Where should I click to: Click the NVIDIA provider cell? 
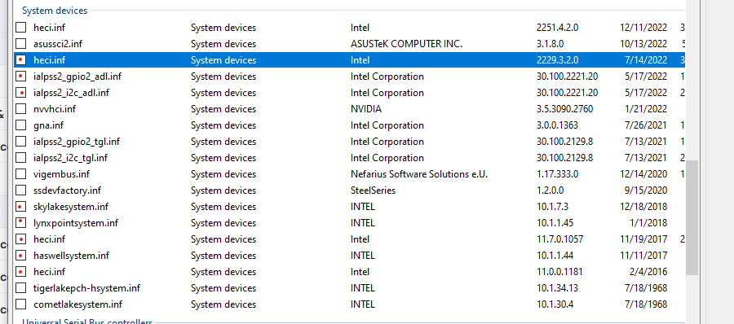coord(366,109)
